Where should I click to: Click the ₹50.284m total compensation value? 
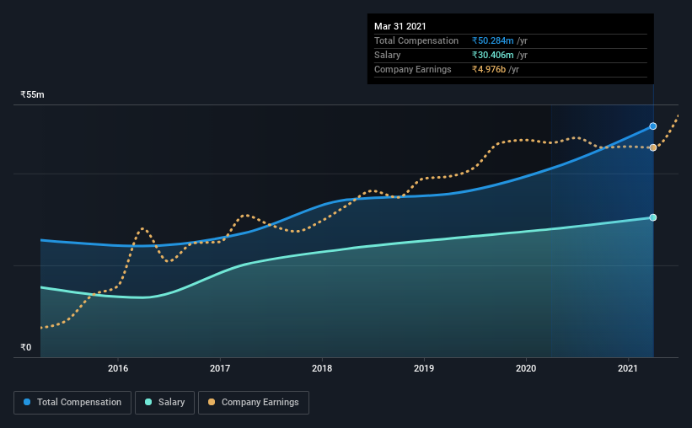pos(492,40)
